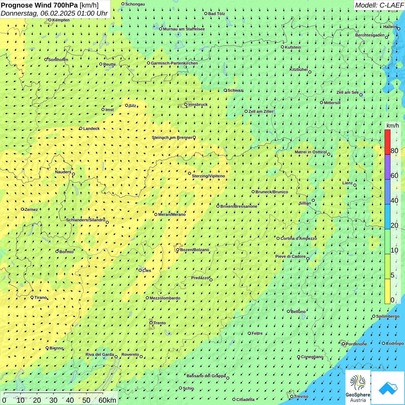Click the Meran/Merano location marker
The height and width of the screenshot is (405, 405).
156,214
